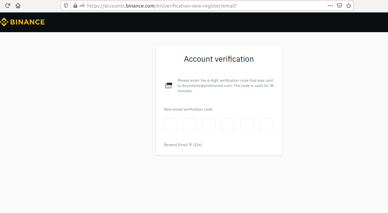This screenshot has width=388, height=213.
Task: Open the tracking protection shield
Action: 66,6
